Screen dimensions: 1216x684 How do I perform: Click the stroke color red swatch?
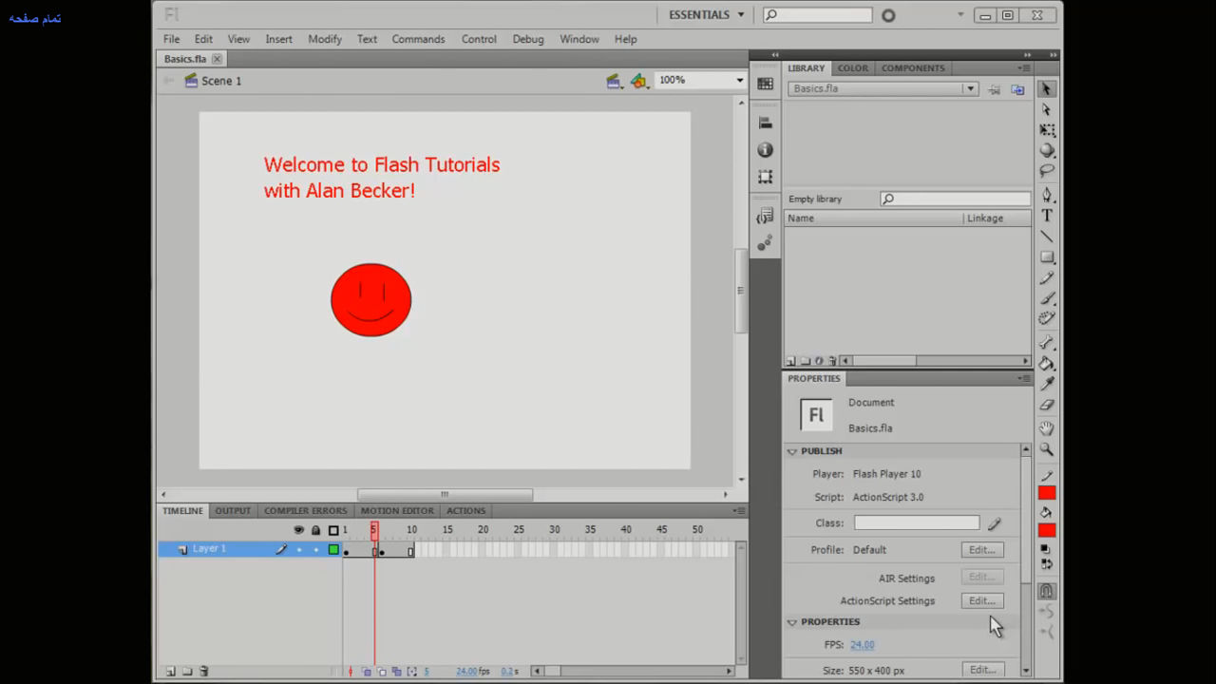pyautogui.click(x=1047, y=493)
